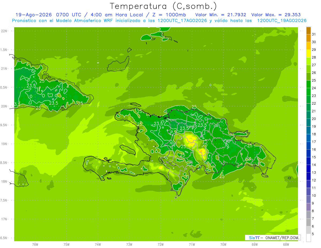Click the purple legend band between 8 and 9
Screen dimensions: 321x248
[x=308, y=207]
